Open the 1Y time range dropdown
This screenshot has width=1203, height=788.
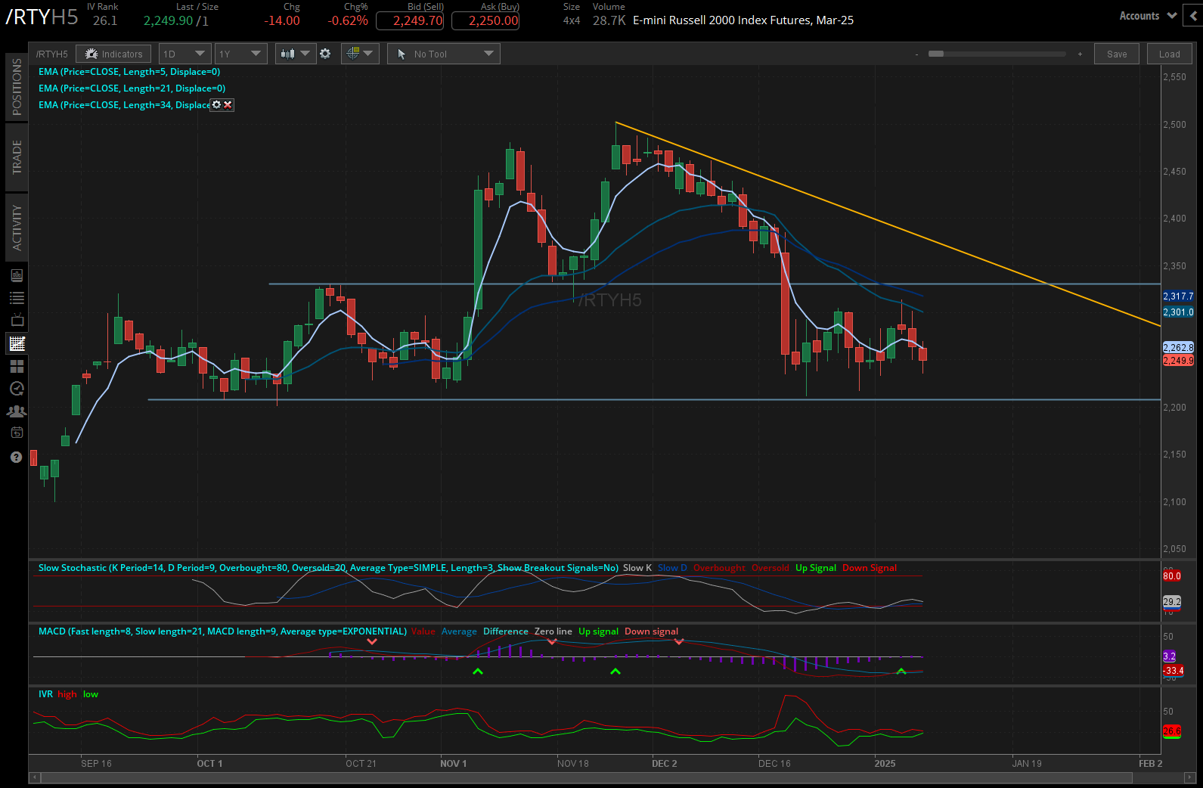click(240, 54)
